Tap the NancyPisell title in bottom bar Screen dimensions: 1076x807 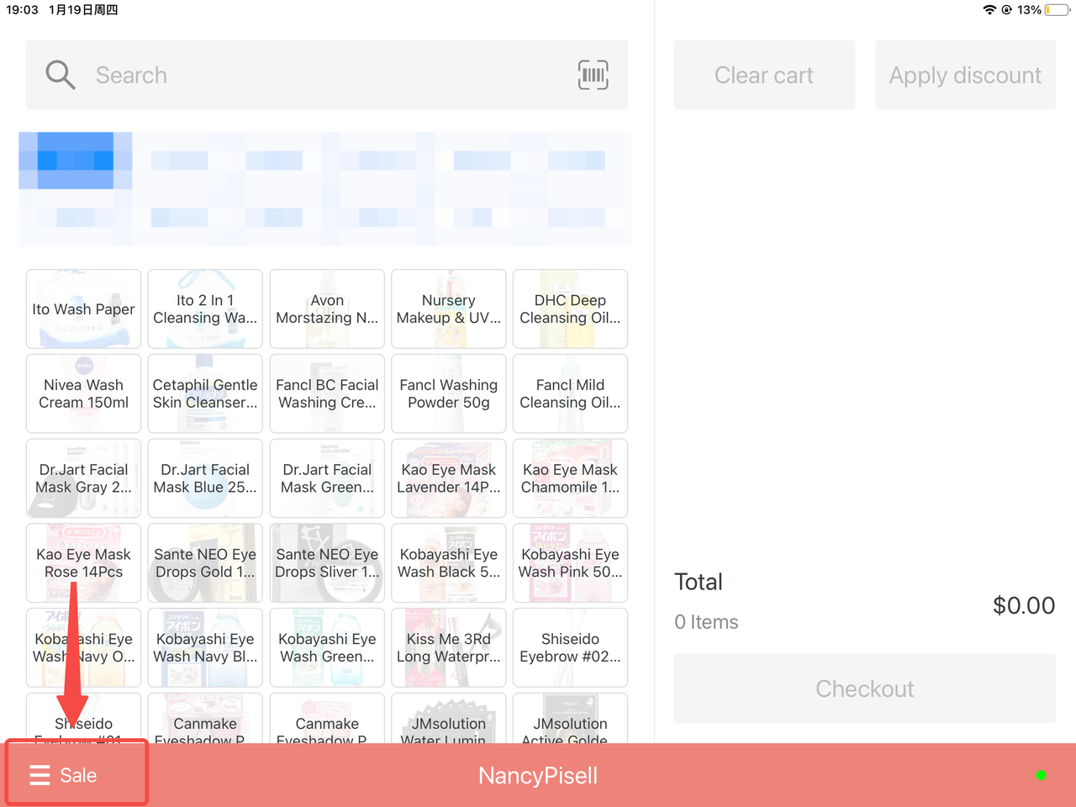[x=538, y=775]
